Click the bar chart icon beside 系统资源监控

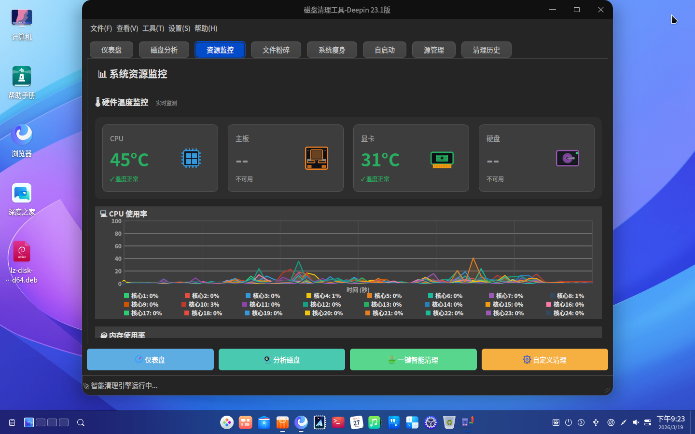point(102,74)
